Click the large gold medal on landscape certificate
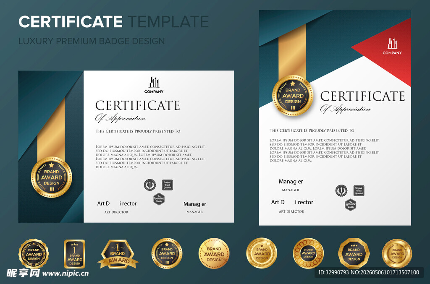Viewport: 430px width, 284px height. point(52,177)
